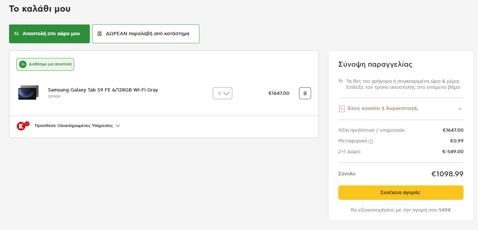Click product code 291909
The height and width of the screenshot is (230, 478).
[54, 97]
